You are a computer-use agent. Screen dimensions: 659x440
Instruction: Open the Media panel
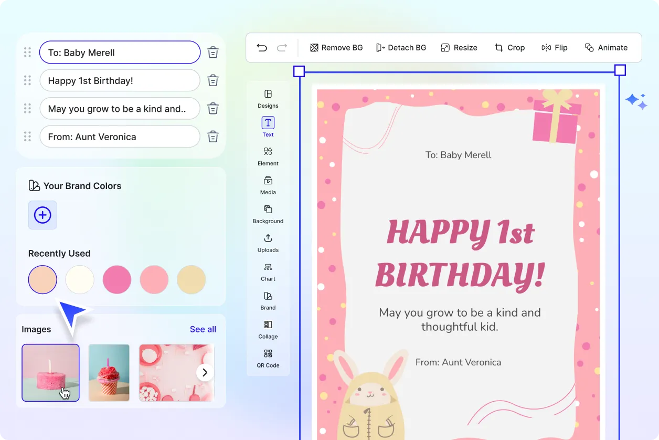[x=268, y=185]
